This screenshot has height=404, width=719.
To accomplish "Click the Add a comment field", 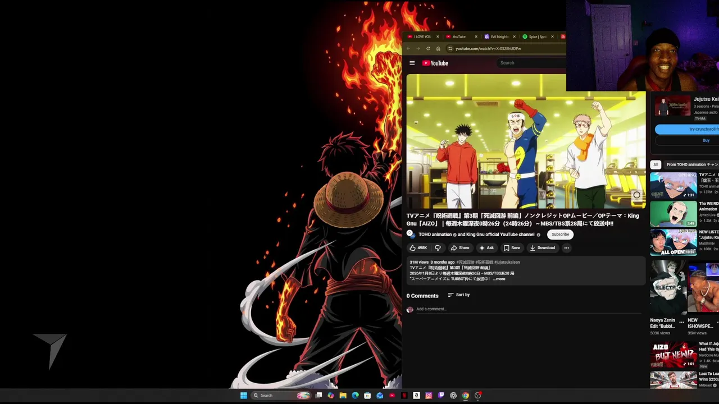I will pyautogui.click(x=528, y=309).
